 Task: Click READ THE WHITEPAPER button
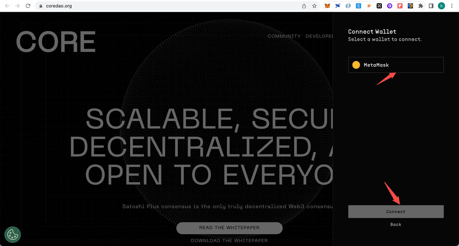(x=229, y=228)
